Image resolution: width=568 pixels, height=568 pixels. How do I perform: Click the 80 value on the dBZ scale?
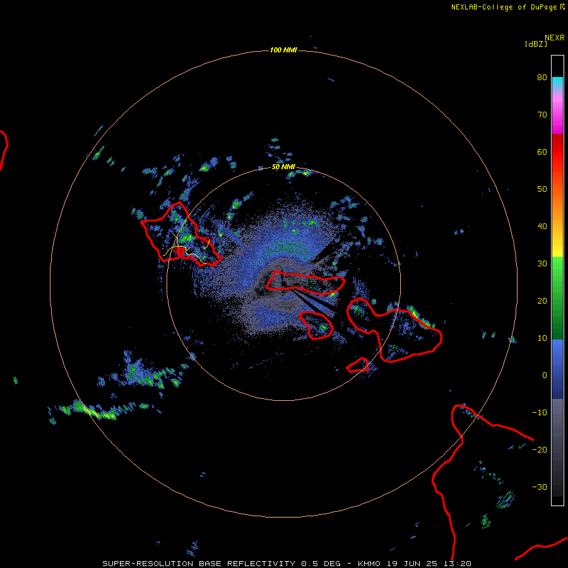point(542,78)
